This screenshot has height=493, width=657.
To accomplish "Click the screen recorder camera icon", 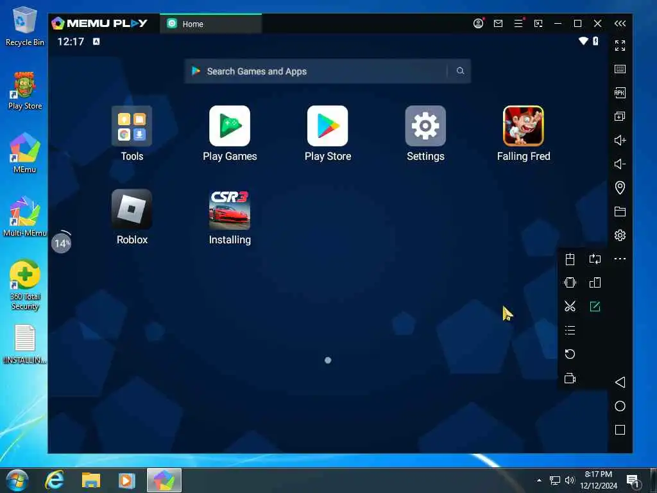I will pos(570,378).
